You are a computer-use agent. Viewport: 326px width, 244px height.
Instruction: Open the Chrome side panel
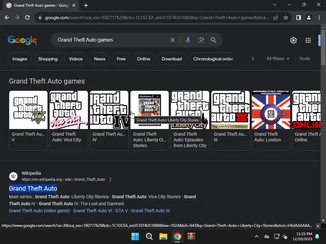click(x=299, y=18)
